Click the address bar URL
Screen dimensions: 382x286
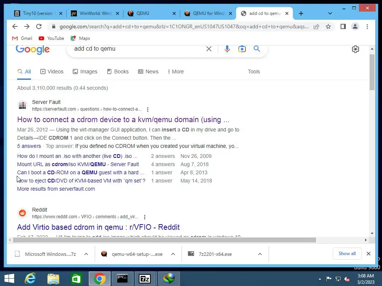tap(184, 26)
